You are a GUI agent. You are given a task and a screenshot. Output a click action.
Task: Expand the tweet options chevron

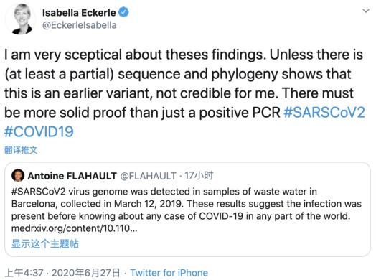(366, 11)
